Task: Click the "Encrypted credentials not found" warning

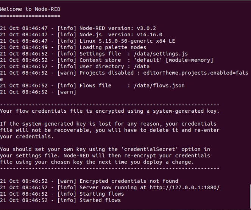Action: [129, 181]
